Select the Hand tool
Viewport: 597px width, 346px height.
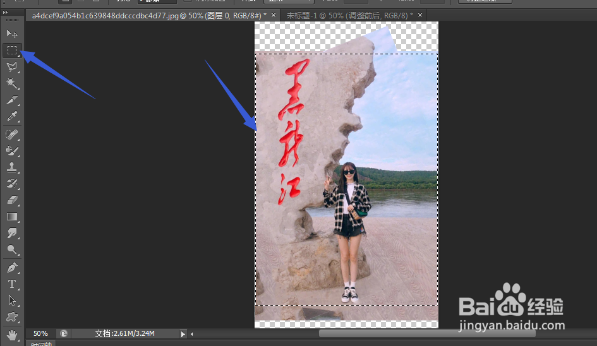tap(12, 335)
